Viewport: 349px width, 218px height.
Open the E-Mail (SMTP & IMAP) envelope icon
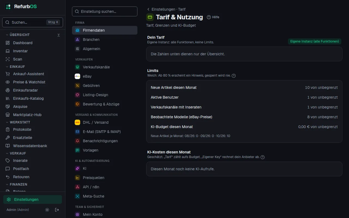point(77,132)
